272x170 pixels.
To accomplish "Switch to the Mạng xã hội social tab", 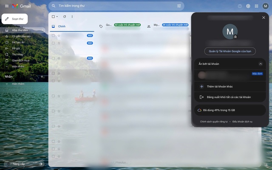I will 167,26.
